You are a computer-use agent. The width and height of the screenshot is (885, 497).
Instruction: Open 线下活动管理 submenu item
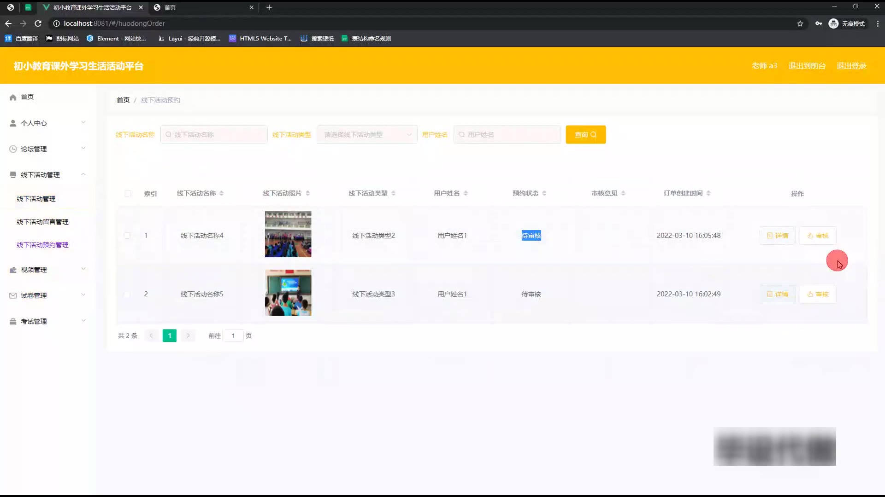click(36, 199)
